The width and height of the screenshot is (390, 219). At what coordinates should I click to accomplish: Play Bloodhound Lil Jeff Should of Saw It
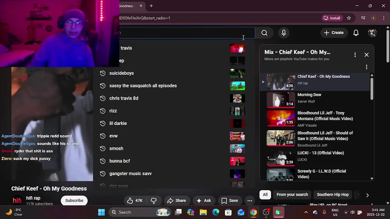(x=314, y=139)
